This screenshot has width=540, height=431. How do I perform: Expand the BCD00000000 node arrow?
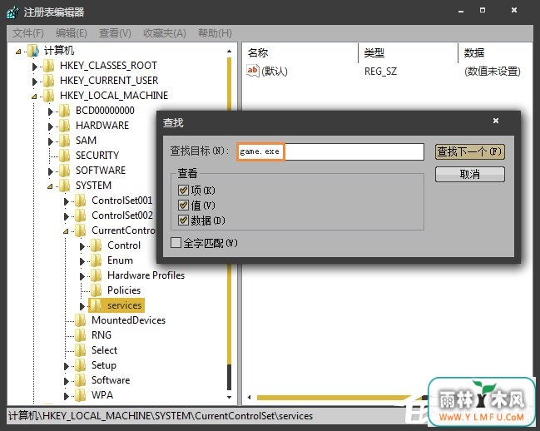[x=50, y=111]
